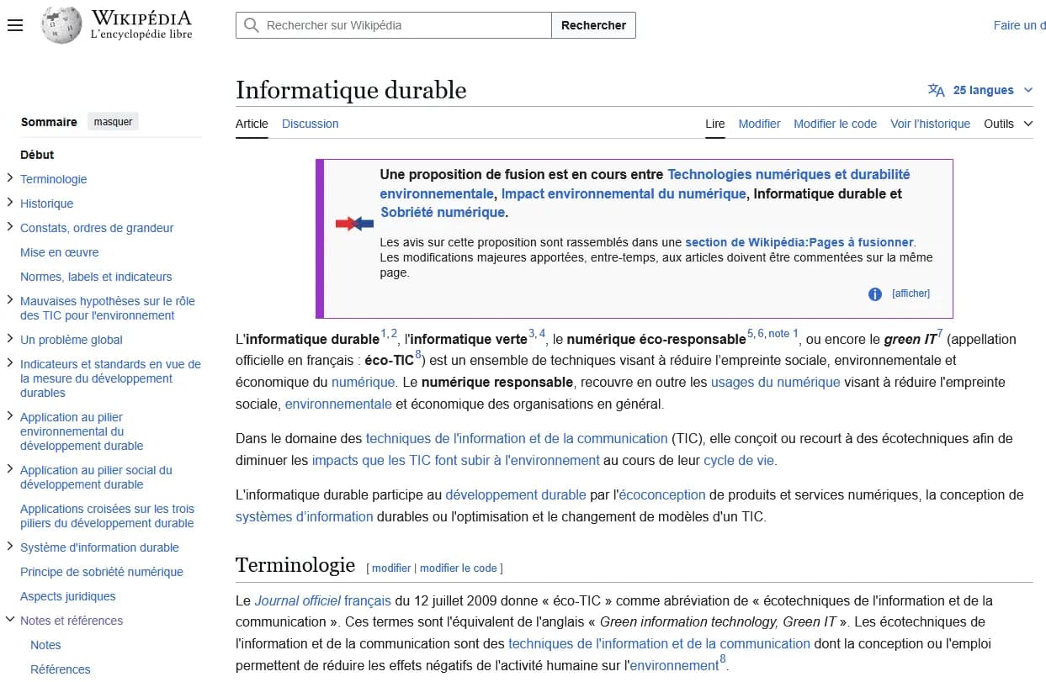This screenshot has width=1046, height=682.
Task: Open the Outils dropdown menu
Action: 1008,124
